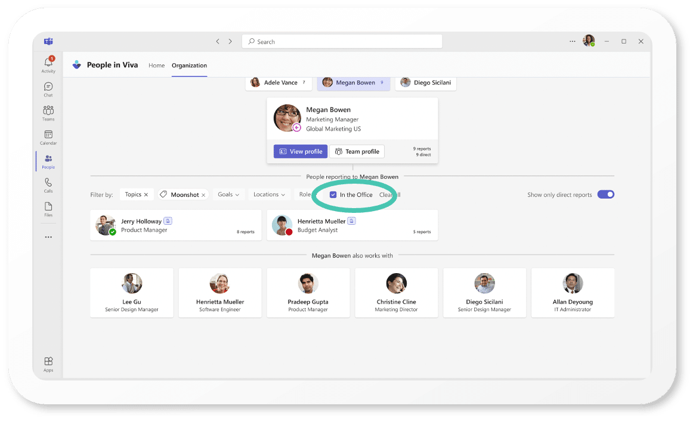Show more apps via sidebar ellipsis
This screenshot has width=693, height=421.
[48, 237]
